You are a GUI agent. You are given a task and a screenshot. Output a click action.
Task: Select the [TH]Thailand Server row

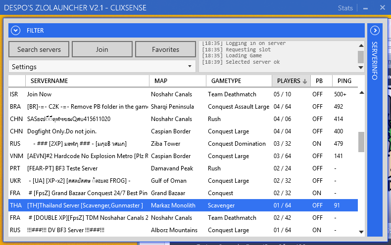183,205
